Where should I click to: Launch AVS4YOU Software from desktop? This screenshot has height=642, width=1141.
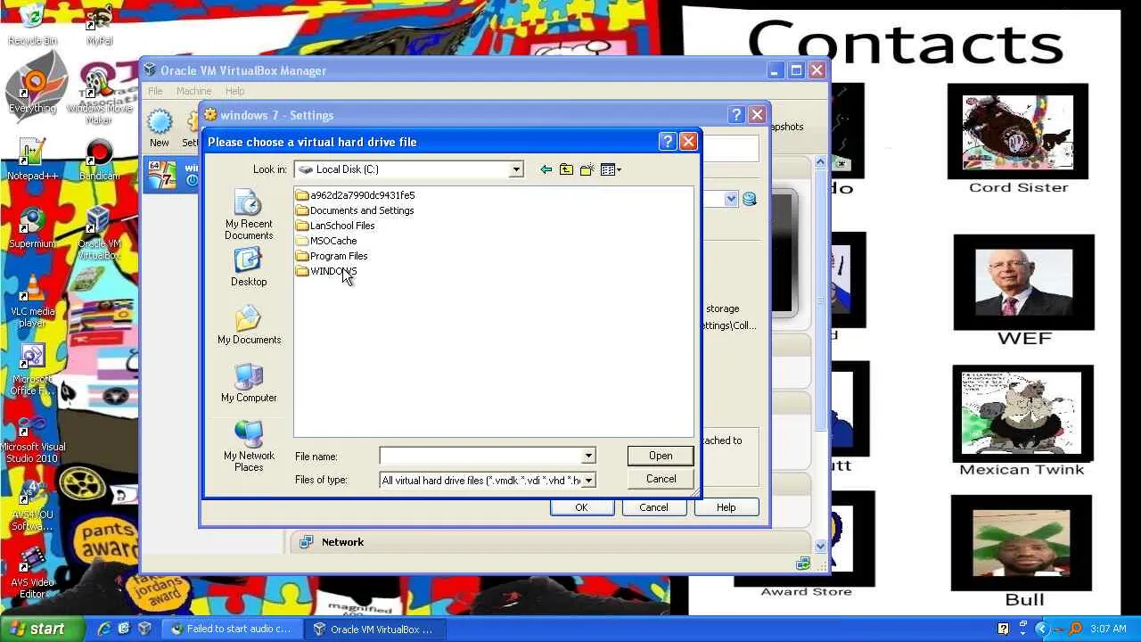click(32, 505)
